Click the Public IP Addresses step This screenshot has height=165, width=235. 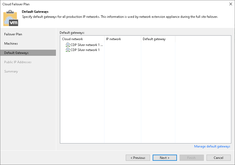[x=17, y=62]
